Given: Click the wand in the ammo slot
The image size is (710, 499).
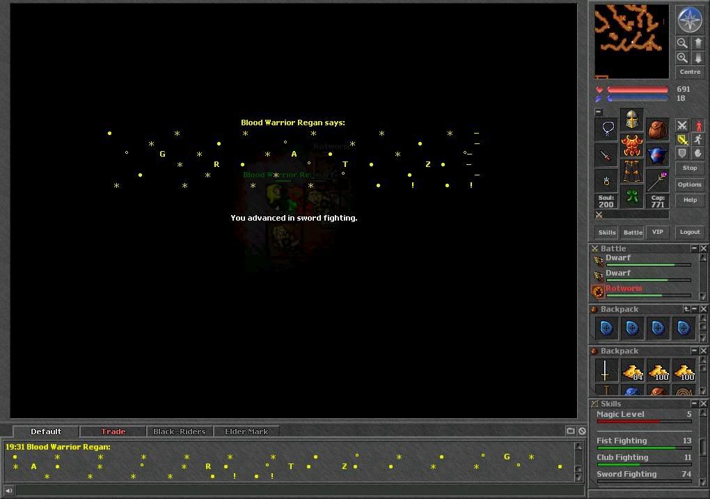Looking at the screenshot, I should coord(658,181).
